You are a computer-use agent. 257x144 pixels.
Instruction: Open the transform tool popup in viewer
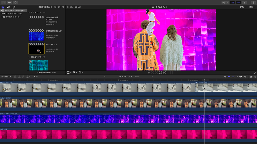(x=69, y=73)
